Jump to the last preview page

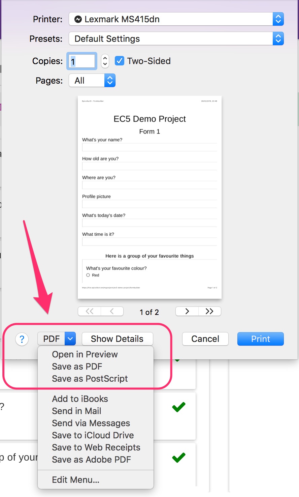(209, 311)
